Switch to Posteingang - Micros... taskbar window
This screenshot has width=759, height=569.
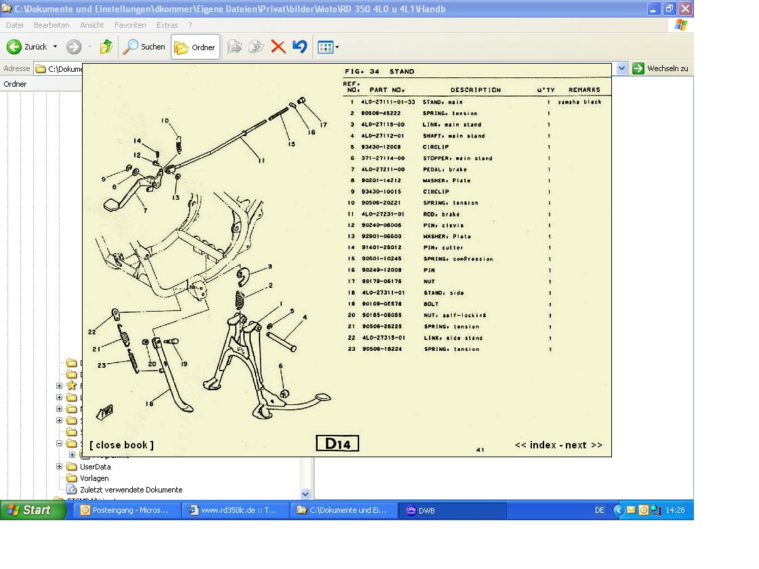(x=127, y=511)
